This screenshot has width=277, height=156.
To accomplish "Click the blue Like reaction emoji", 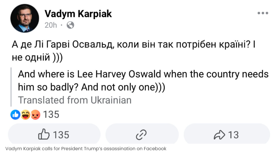I will (15, 115).
